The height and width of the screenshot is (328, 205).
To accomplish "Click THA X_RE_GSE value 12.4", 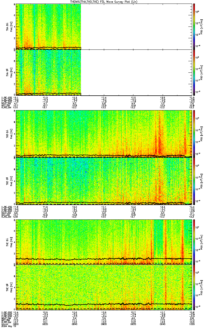I will pyautogui.click(x=104, y=98).
